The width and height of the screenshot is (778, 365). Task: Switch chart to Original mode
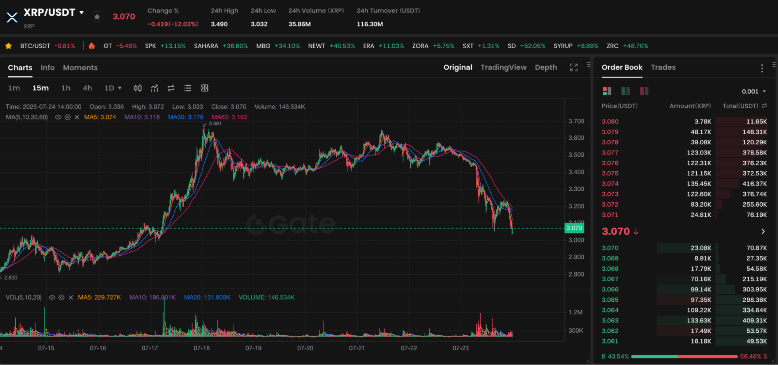click(x=458, y=68)
